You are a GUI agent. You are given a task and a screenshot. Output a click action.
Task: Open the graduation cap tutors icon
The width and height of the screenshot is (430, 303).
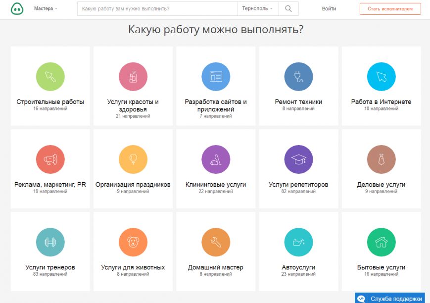(298, 159)
